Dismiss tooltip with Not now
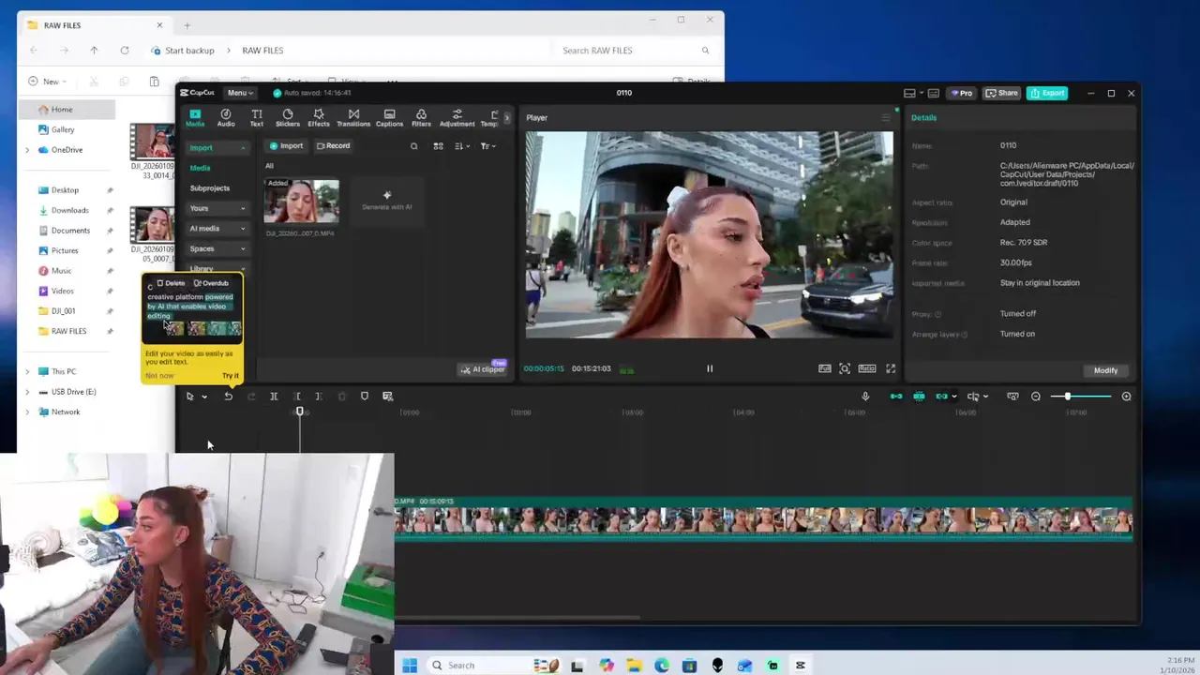This screenshot has height=675, width=1200. click(x=159, y=376)
